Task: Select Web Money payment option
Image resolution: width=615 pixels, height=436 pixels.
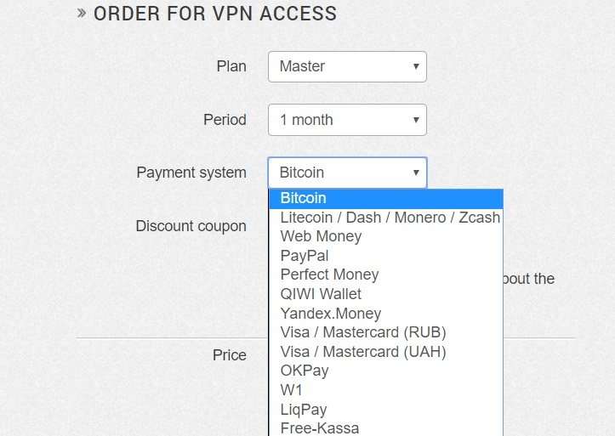Action: coord(386,236)
